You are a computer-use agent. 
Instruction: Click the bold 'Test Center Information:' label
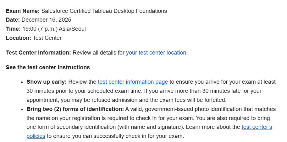click(x=38, y=53)
